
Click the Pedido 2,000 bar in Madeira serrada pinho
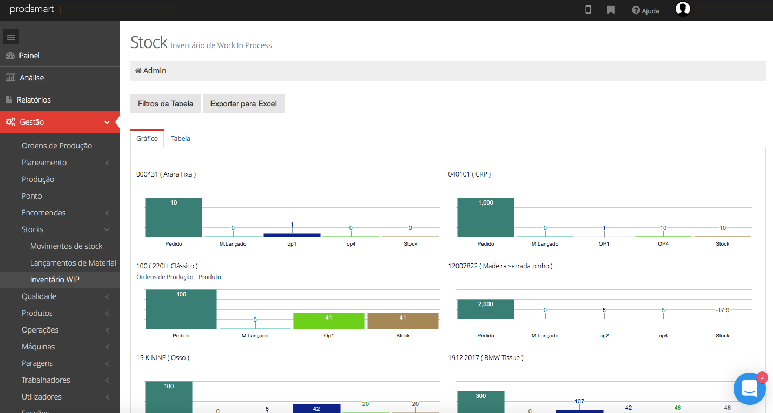(486, 309)
